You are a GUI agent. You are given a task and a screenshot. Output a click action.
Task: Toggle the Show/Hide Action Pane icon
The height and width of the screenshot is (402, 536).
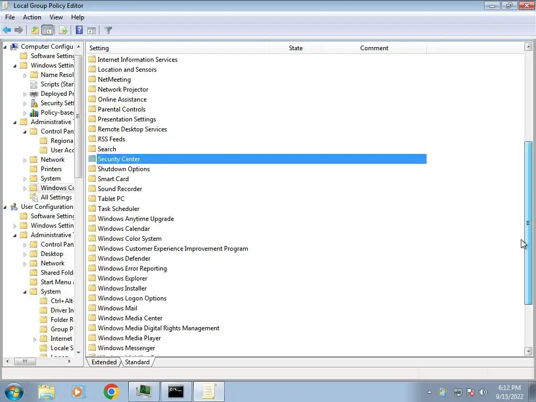point(92,30)
